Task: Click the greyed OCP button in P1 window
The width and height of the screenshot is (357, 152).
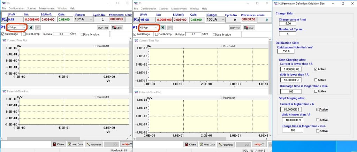Action: pos(244,144)
